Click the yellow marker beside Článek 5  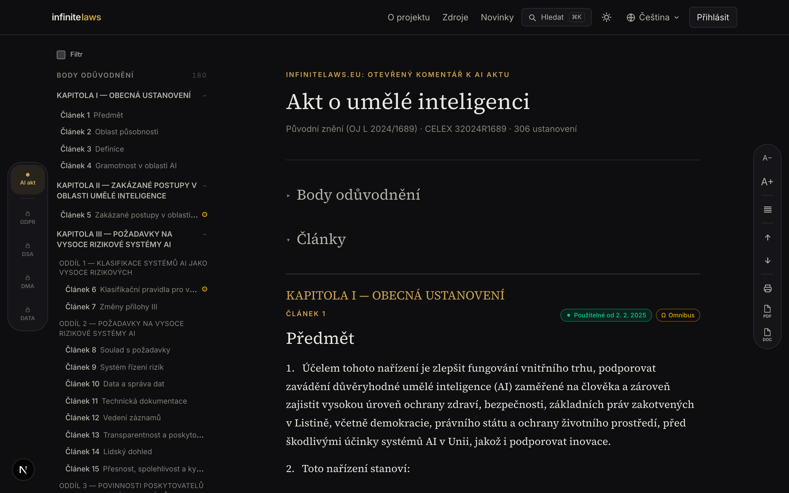[205, 214]
